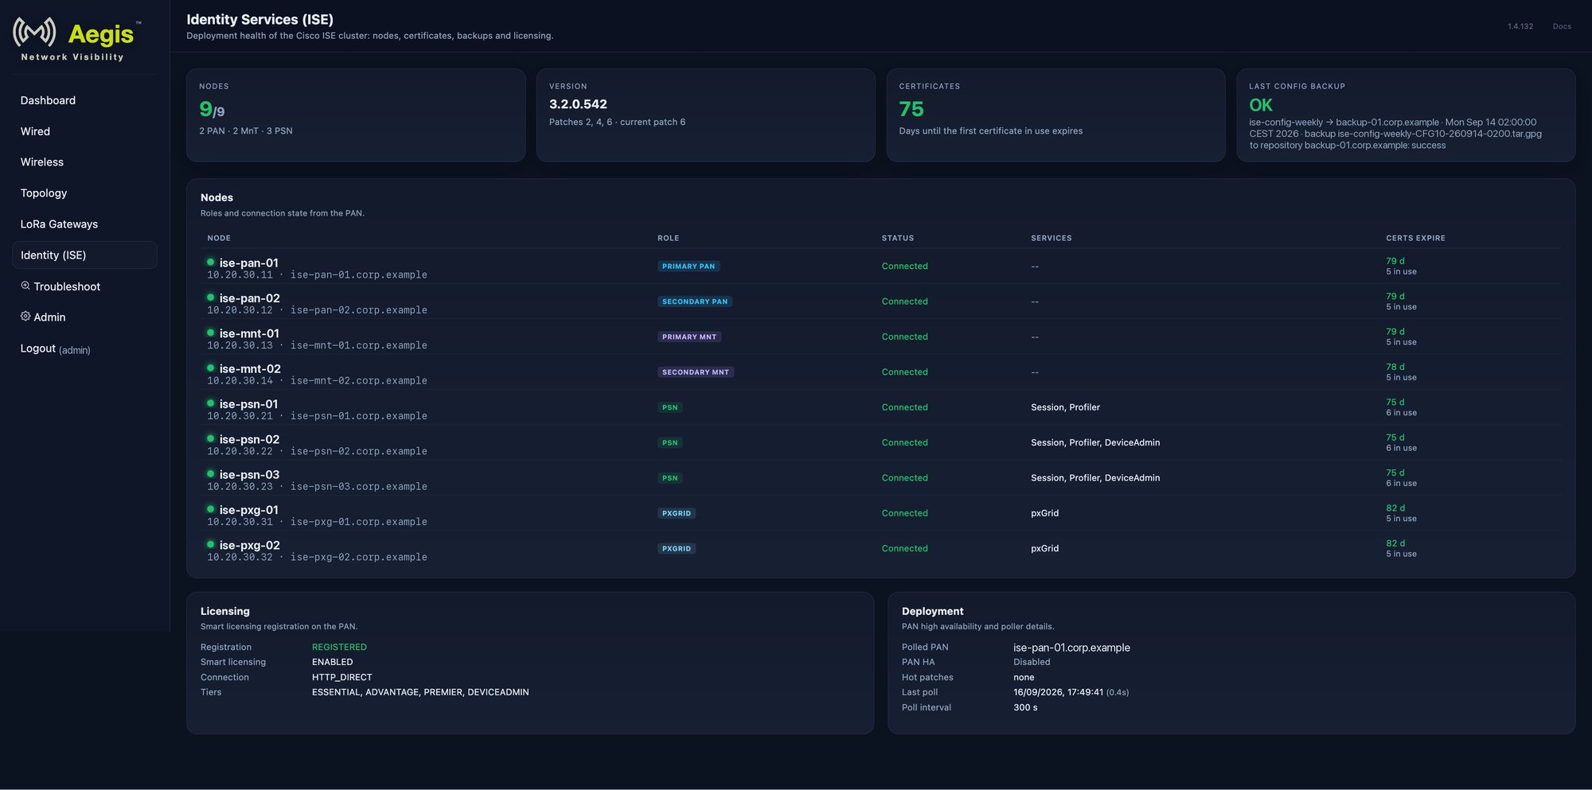Click green status dot beside ise-psn-02
The image size is (1592, 790).
[x=211, y=438]
